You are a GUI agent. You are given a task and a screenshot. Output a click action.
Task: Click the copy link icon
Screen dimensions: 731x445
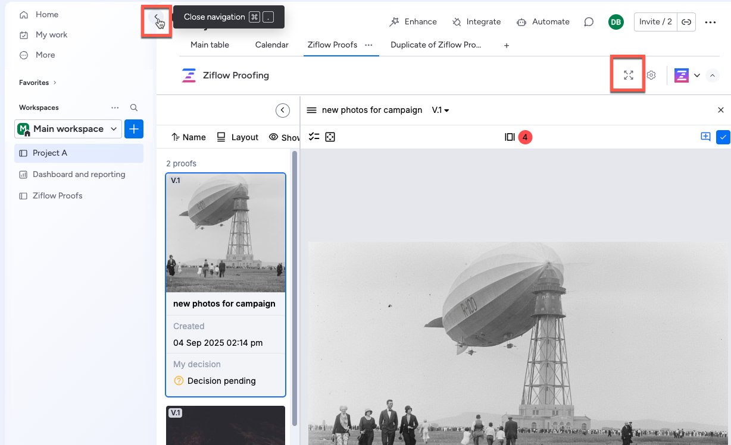click(x=686, y=22)
